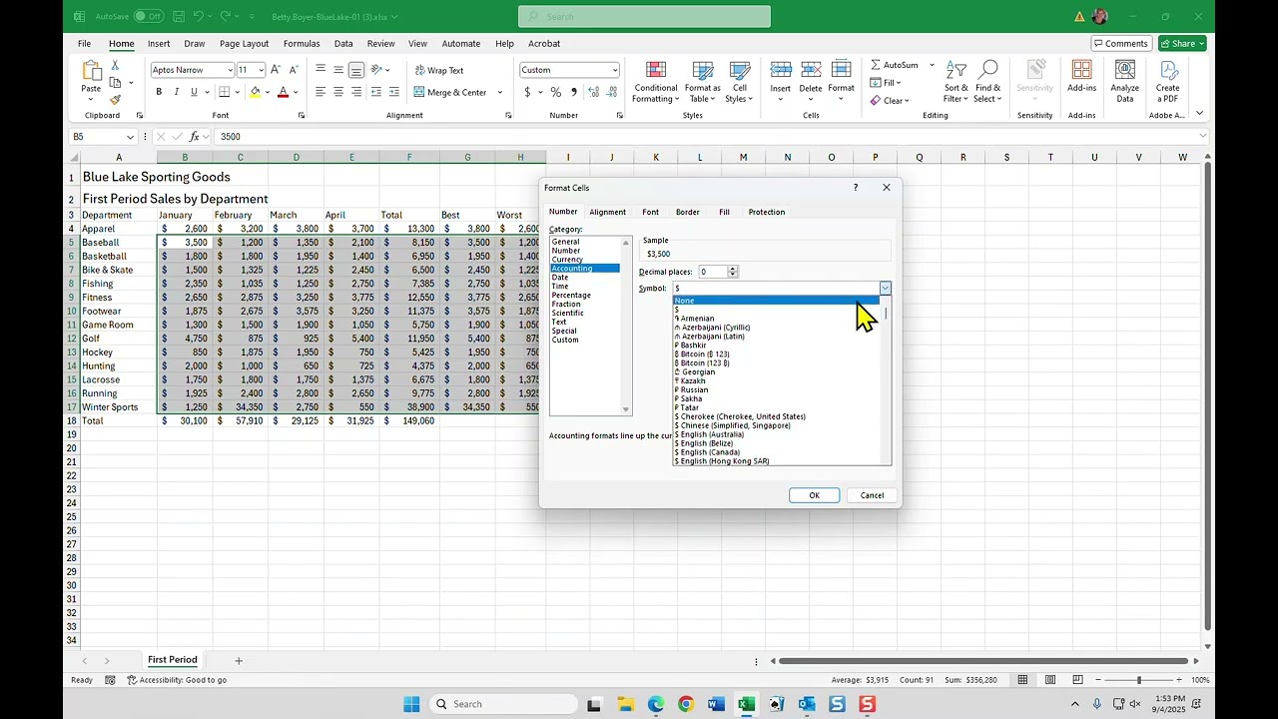Click Wrap Text in the ribbon
The width and height of the screenshot is (1278, 719).
(438, 70)
